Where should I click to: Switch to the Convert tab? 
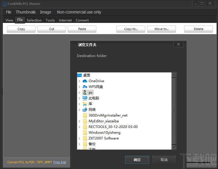click(x=82, y=20)
